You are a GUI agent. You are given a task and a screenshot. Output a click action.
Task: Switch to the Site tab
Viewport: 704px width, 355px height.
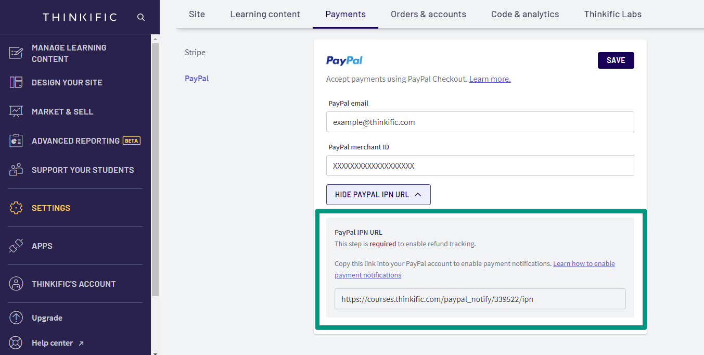197,14
